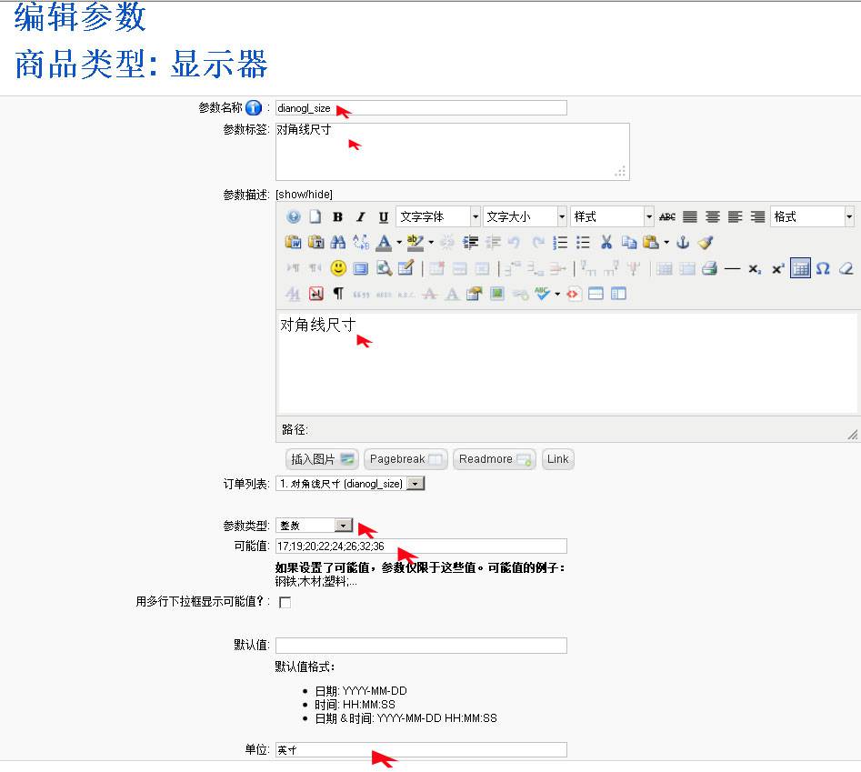
Task: Insert special character with omega icon
Action: (823, 268)
